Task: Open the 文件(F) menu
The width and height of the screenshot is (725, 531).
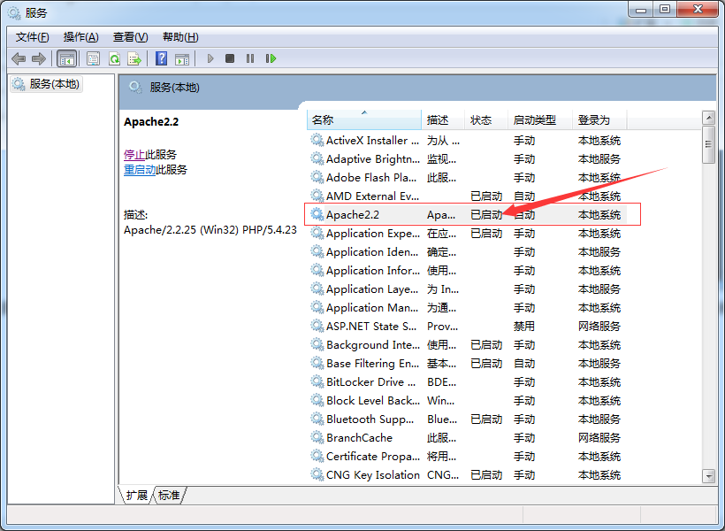Action: (33, 37)
